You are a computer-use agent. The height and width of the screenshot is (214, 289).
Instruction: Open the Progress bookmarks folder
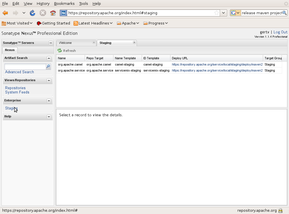click(x=156, y=23)
